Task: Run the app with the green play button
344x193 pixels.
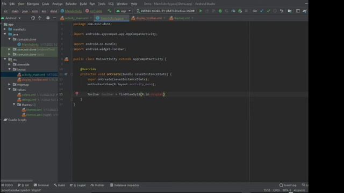Action: coord(200,11)
